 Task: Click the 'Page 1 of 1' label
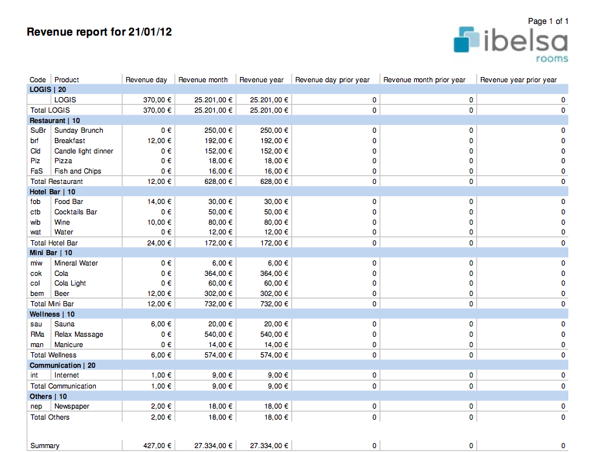(548, 21)
